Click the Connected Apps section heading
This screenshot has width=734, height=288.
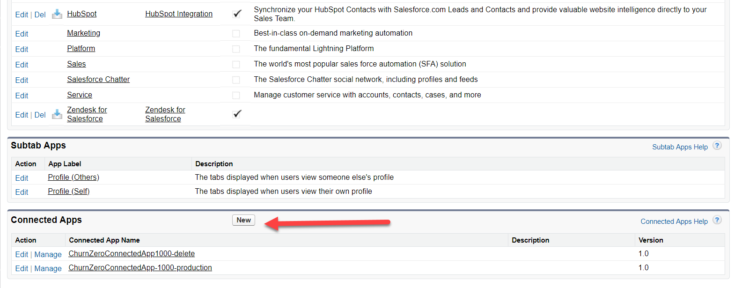coord(46,220)
